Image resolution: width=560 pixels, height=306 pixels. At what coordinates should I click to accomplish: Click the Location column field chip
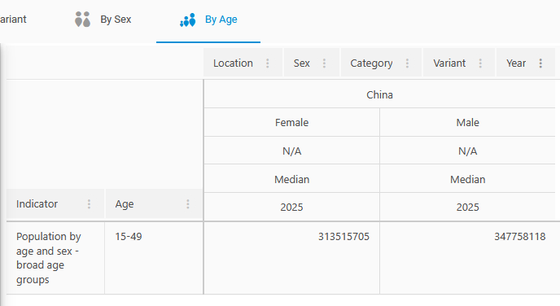click(x=243, y=63)
